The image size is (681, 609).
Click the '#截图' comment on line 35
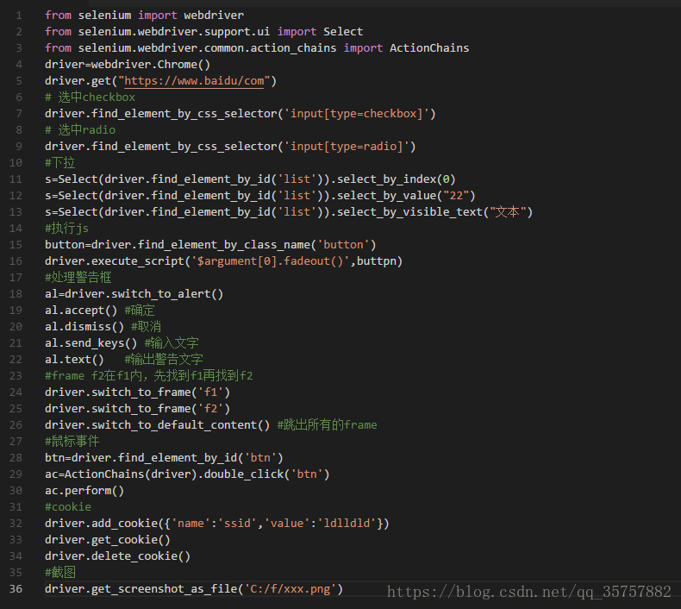tap(60, 573)
